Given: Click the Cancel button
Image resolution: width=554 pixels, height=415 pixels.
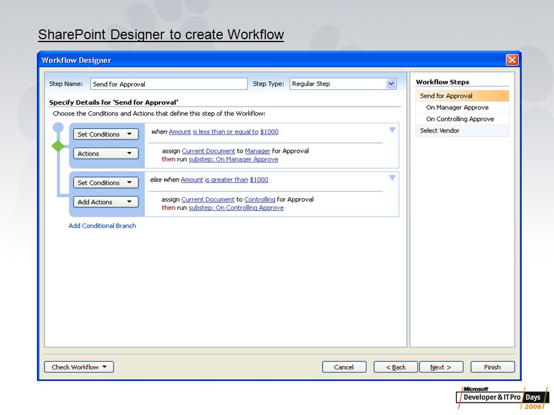Looking at the screenshot, I should (344, 367).
